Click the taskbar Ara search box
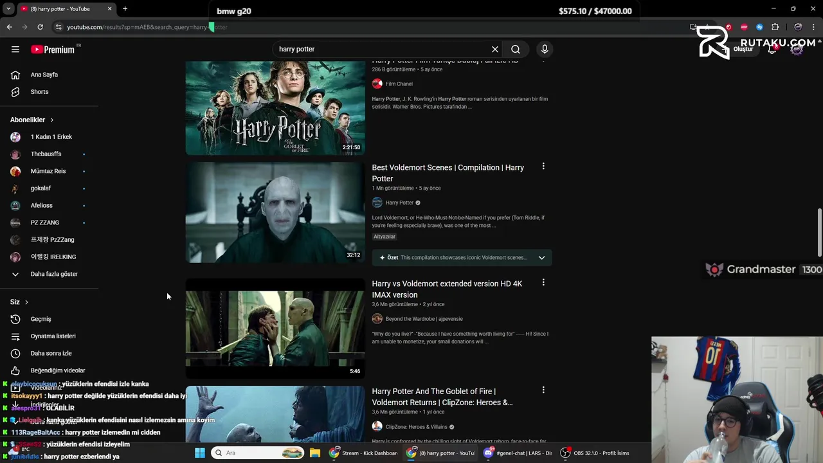The image size is (823, 463). point(258,453)
